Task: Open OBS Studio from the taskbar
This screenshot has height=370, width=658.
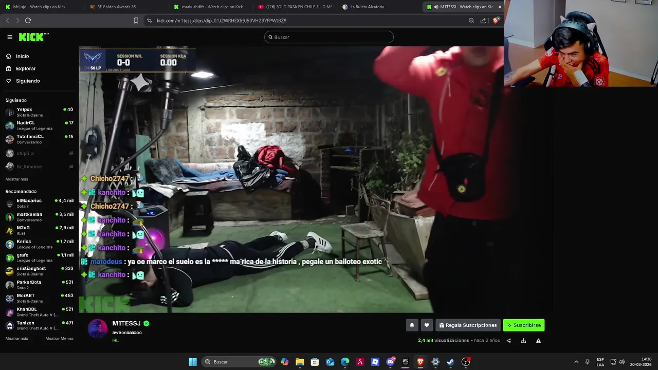Action: 466,362
